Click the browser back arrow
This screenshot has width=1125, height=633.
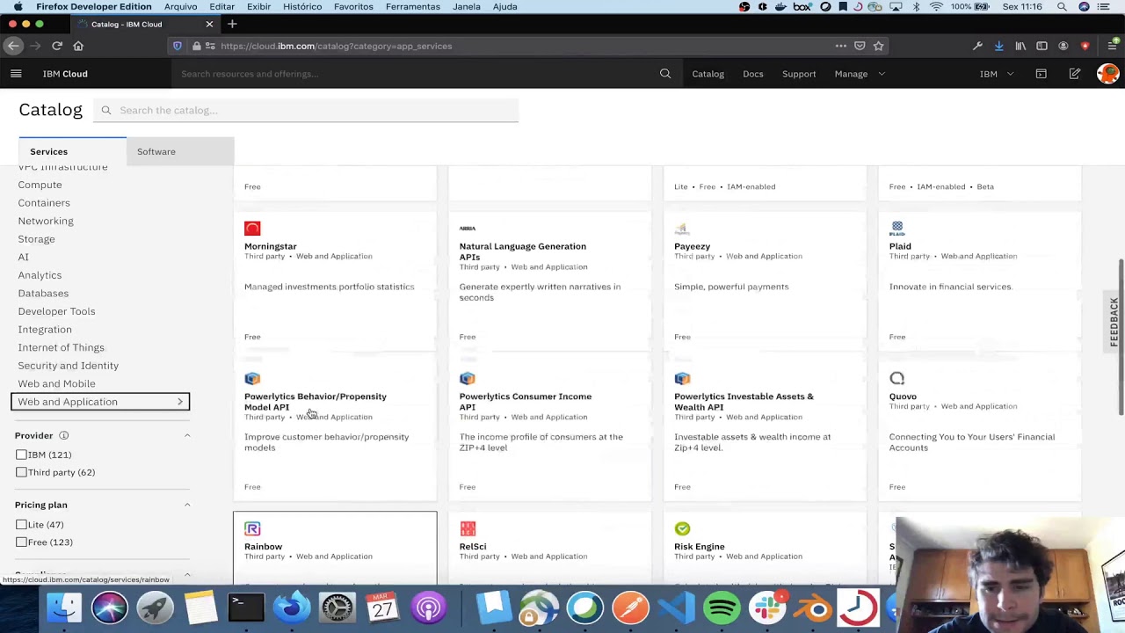pos(13,46)
